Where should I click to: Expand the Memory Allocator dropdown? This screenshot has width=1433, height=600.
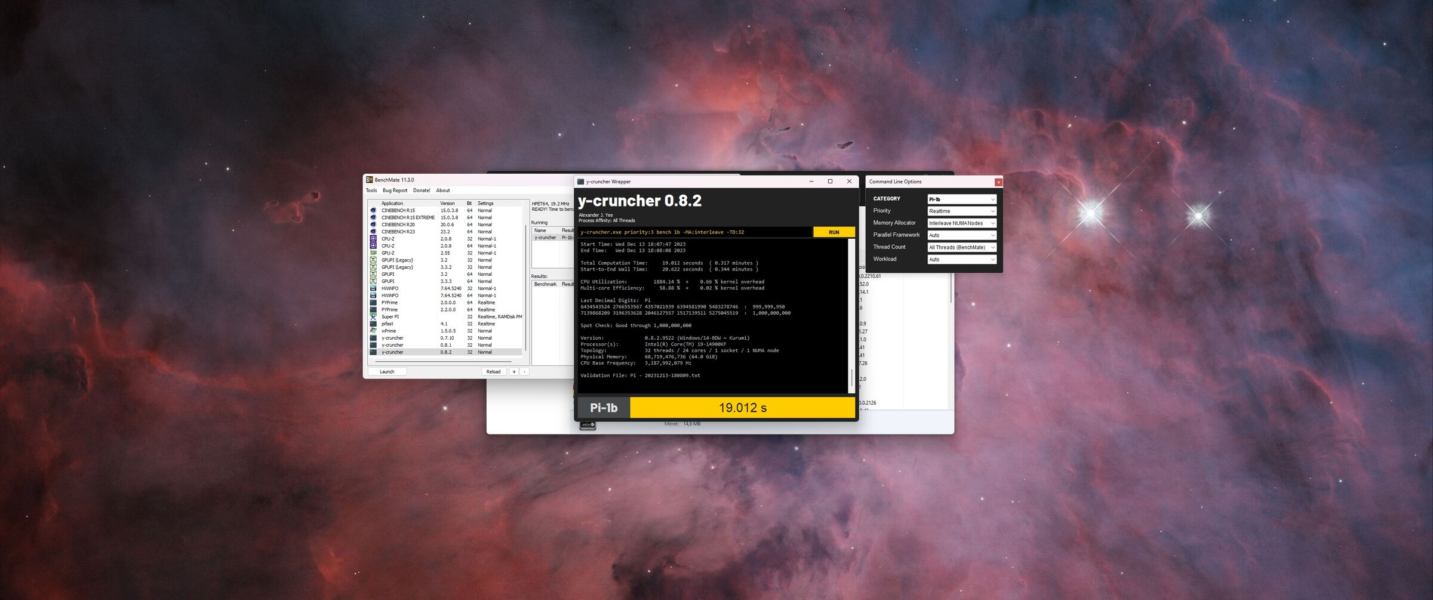[x=962, y=223]
